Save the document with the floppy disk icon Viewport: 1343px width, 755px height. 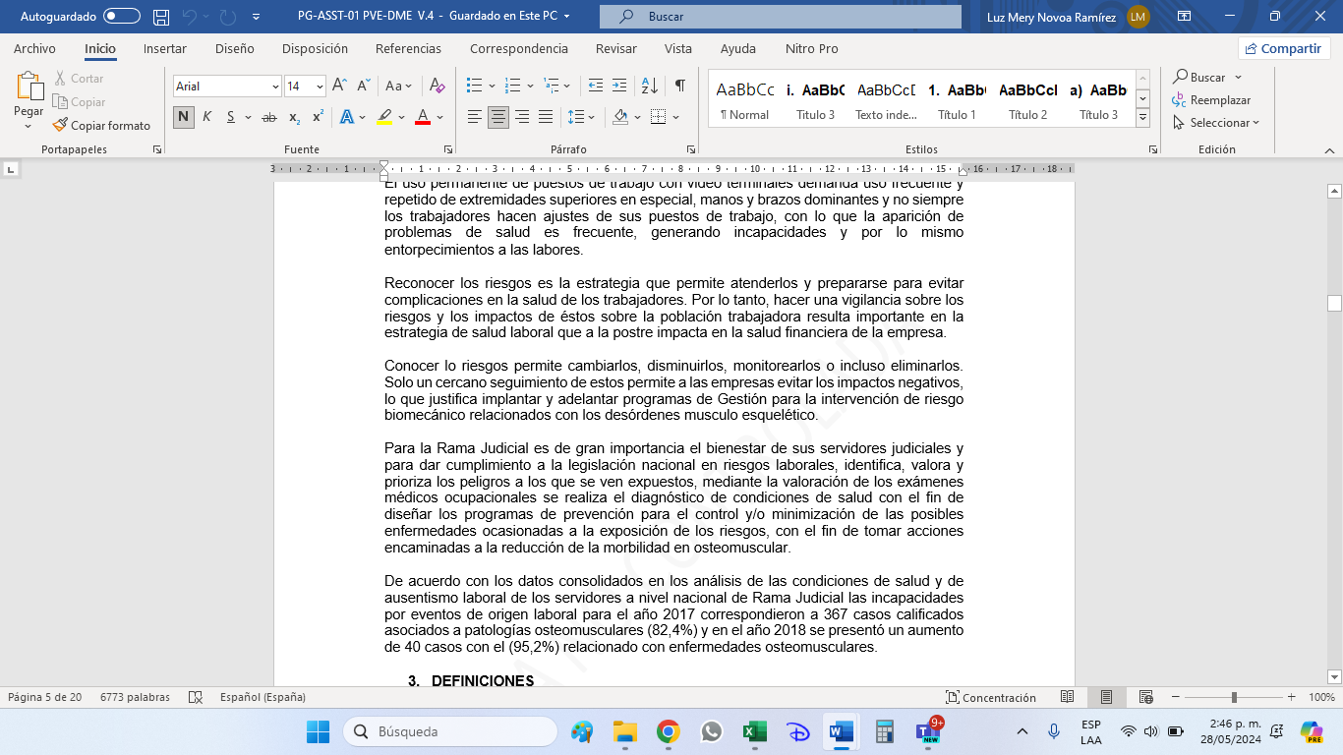point(161,16)
